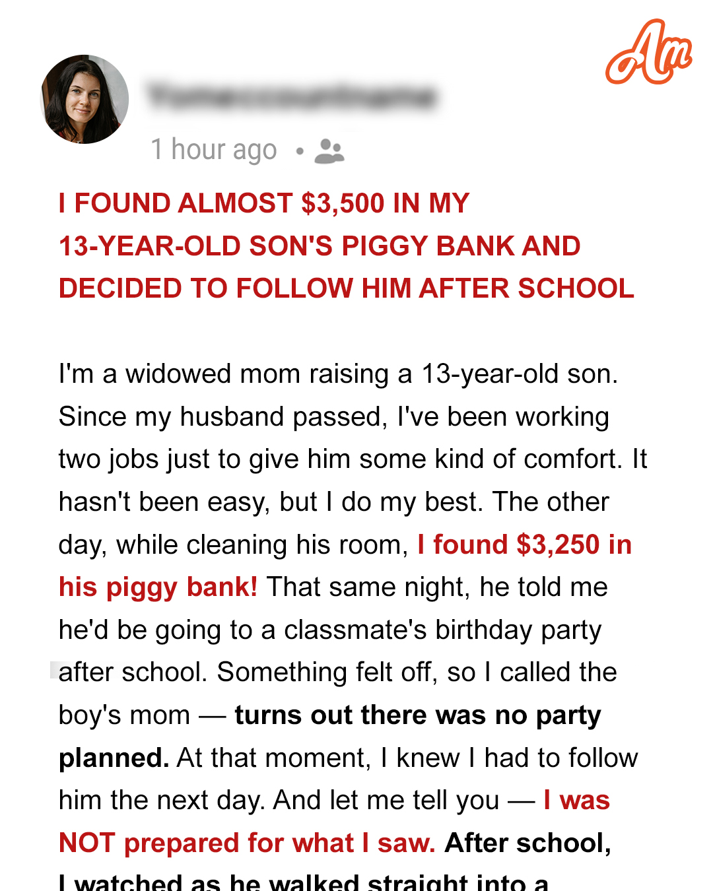Image resolution: width=713 pixels, height=891 pixels.
Task: Click headline text "DECIDED TO FOLLOW HIM AFTER SCHOOL"
Action: (346, 288)
